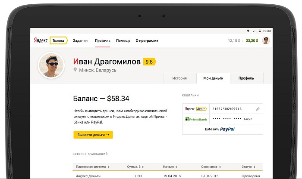The height and width of the screenshot is (179, 302).
Task: Click the PrivatBank logo in wallets
Action: [196, 119]
